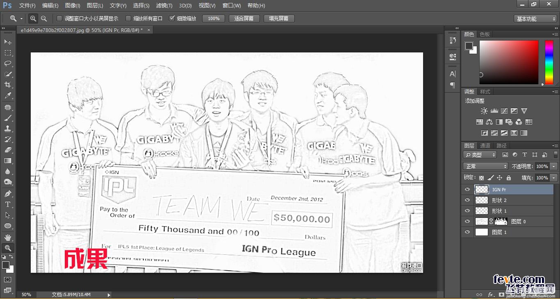Toggle Quick Mask mode
The image size is (560, 299).
[7, 279]
